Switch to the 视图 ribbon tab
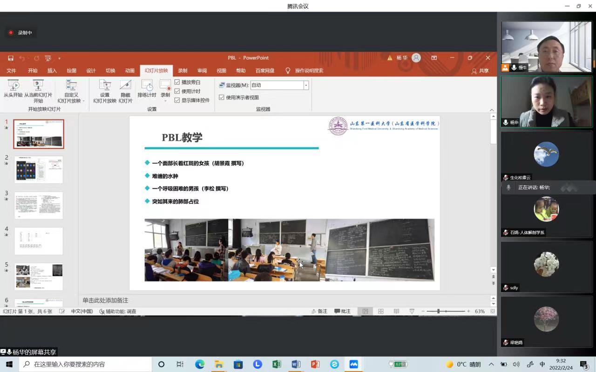The height and width of the screenshot is (372, 596). [221, 71]
